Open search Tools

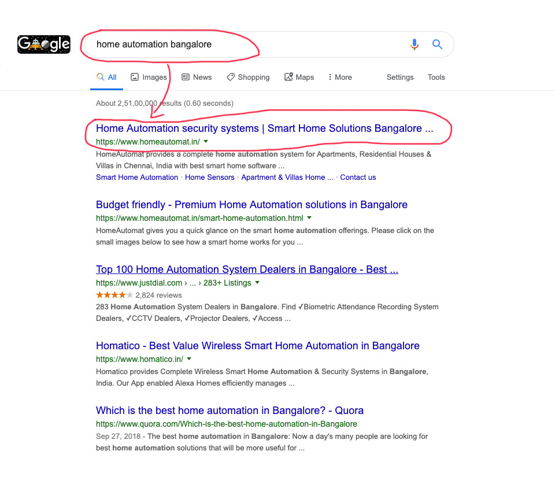436,77
